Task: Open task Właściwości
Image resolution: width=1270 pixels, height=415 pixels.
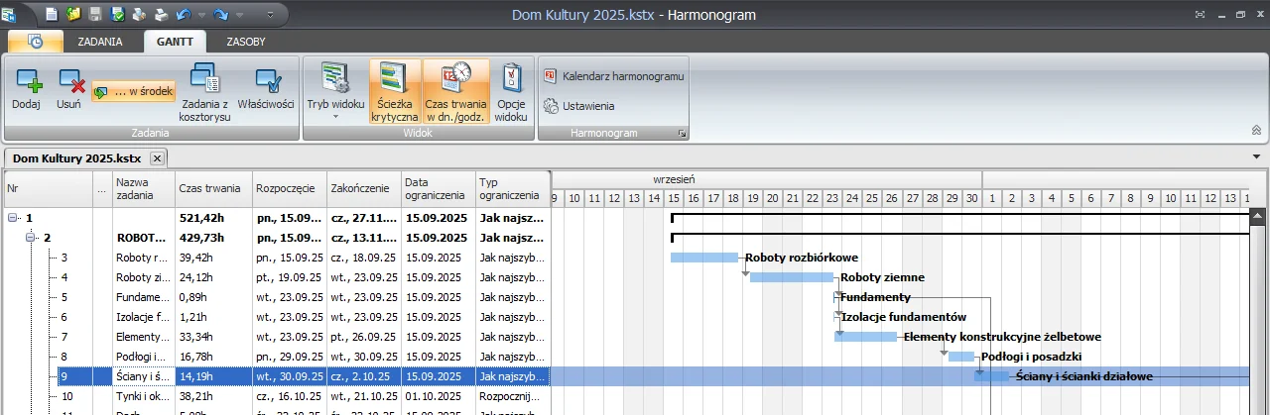Action: point(266,81)
